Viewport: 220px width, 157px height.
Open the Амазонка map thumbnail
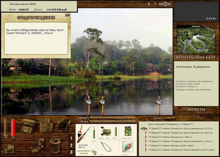click(x=196, y=39)
